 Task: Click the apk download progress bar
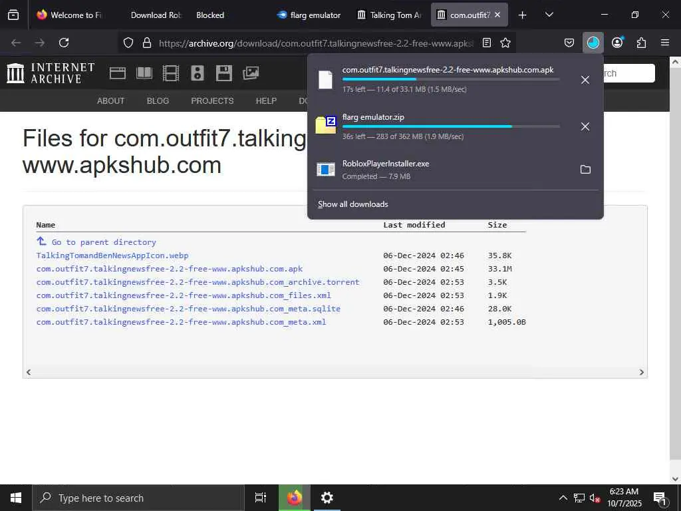[451, 80]
